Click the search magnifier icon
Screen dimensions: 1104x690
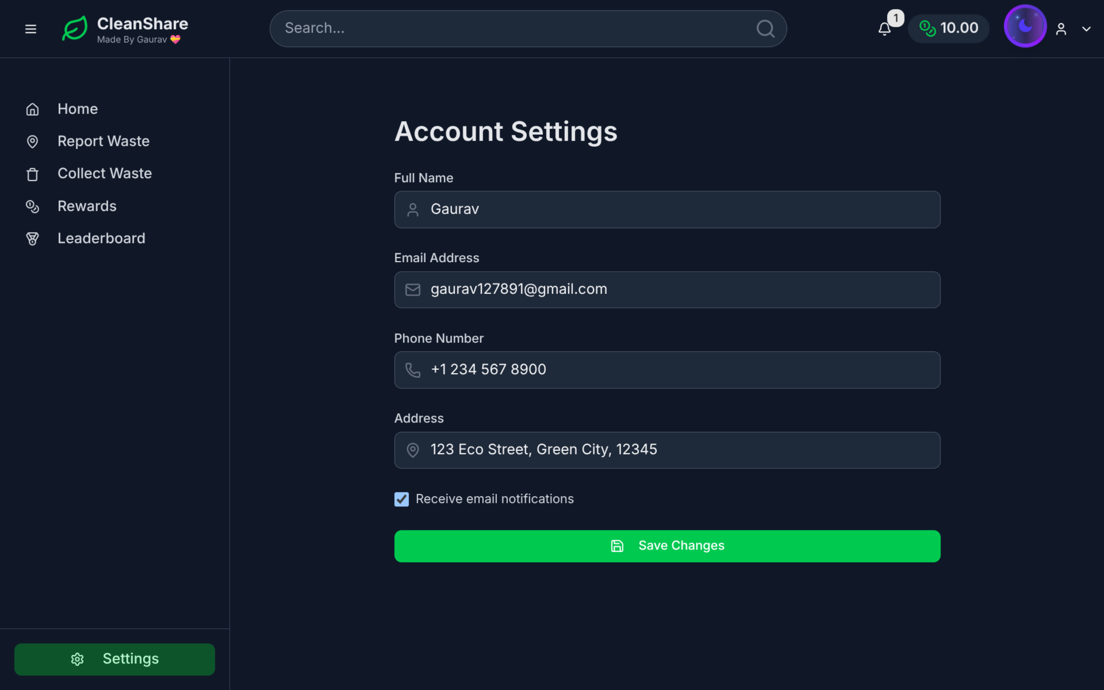coord(765,29)
